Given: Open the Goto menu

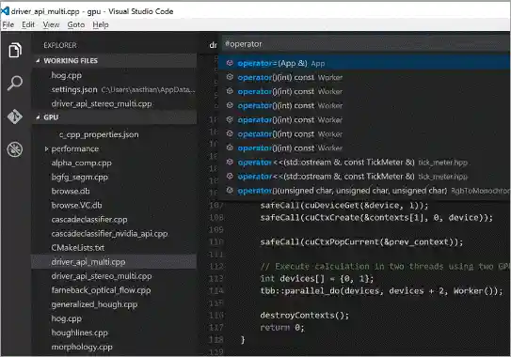Looking at the screenshot, I should 76,24.
